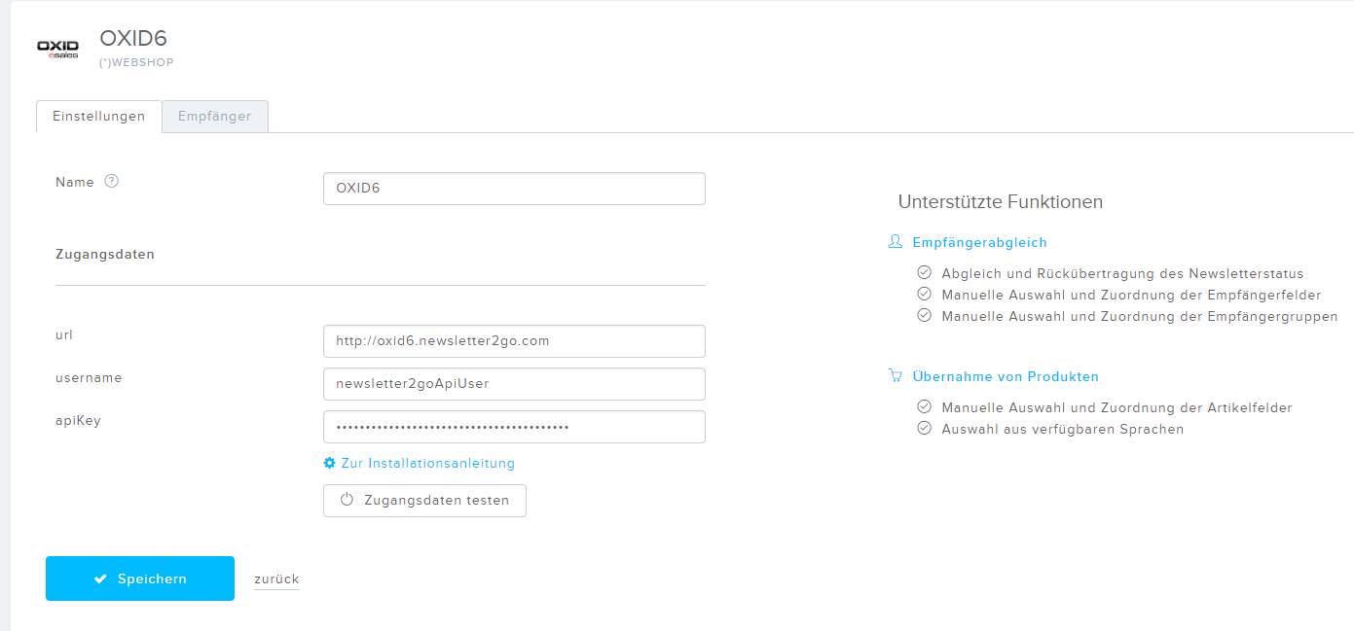Go back via the zurück link
1354x631 pixels.
(x=276, y=578)
